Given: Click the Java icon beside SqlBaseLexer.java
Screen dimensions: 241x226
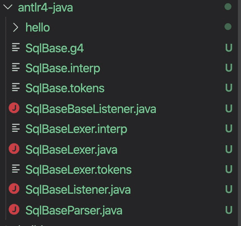Looking at the screenshot, I should 14,149.
